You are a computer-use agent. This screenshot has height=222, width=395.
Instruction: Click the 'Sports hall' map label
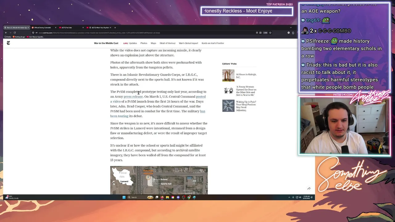point(166,184)
